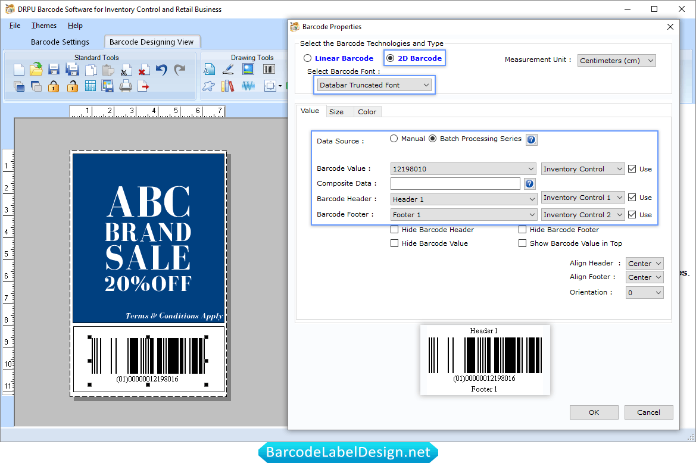696x463 pixels.
Task: Enable Hide Barcode Footer checkbox
Action: 522,230
